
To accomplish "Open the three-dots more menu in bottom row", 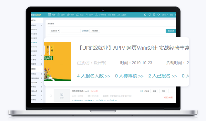I will pyautogui.click(x=172, y=91).
